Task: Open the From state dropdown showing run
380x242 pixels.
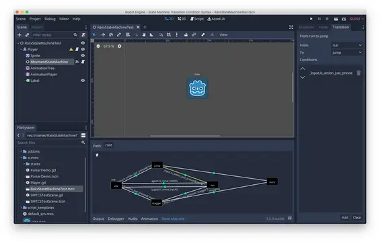Action: click(347, 45)
